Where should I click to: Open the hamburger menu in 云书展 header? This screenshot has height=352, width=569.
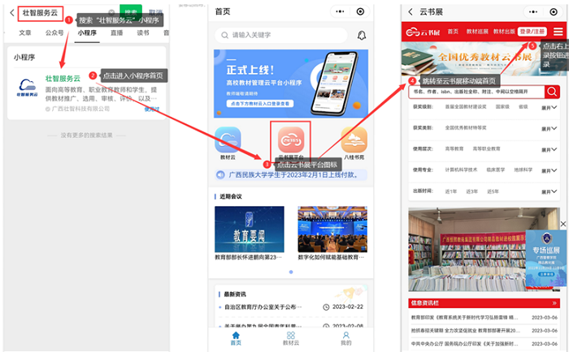558,32
